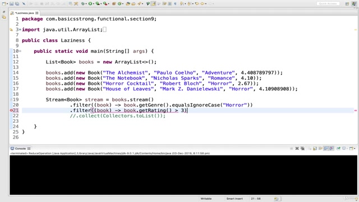
Task: Click the Coverage launch icon
Action: [x=98, y=4]
